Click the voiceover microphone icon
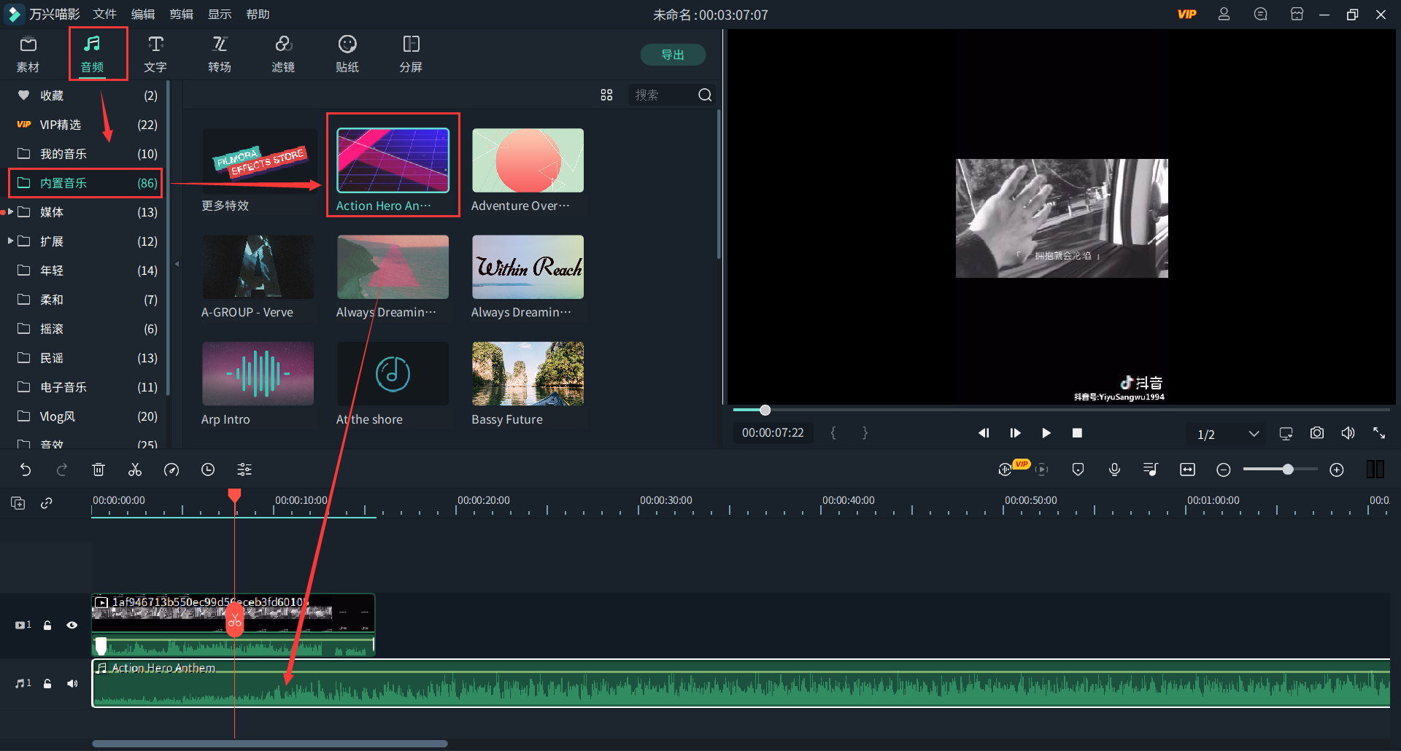 (x=1114, y=470)
